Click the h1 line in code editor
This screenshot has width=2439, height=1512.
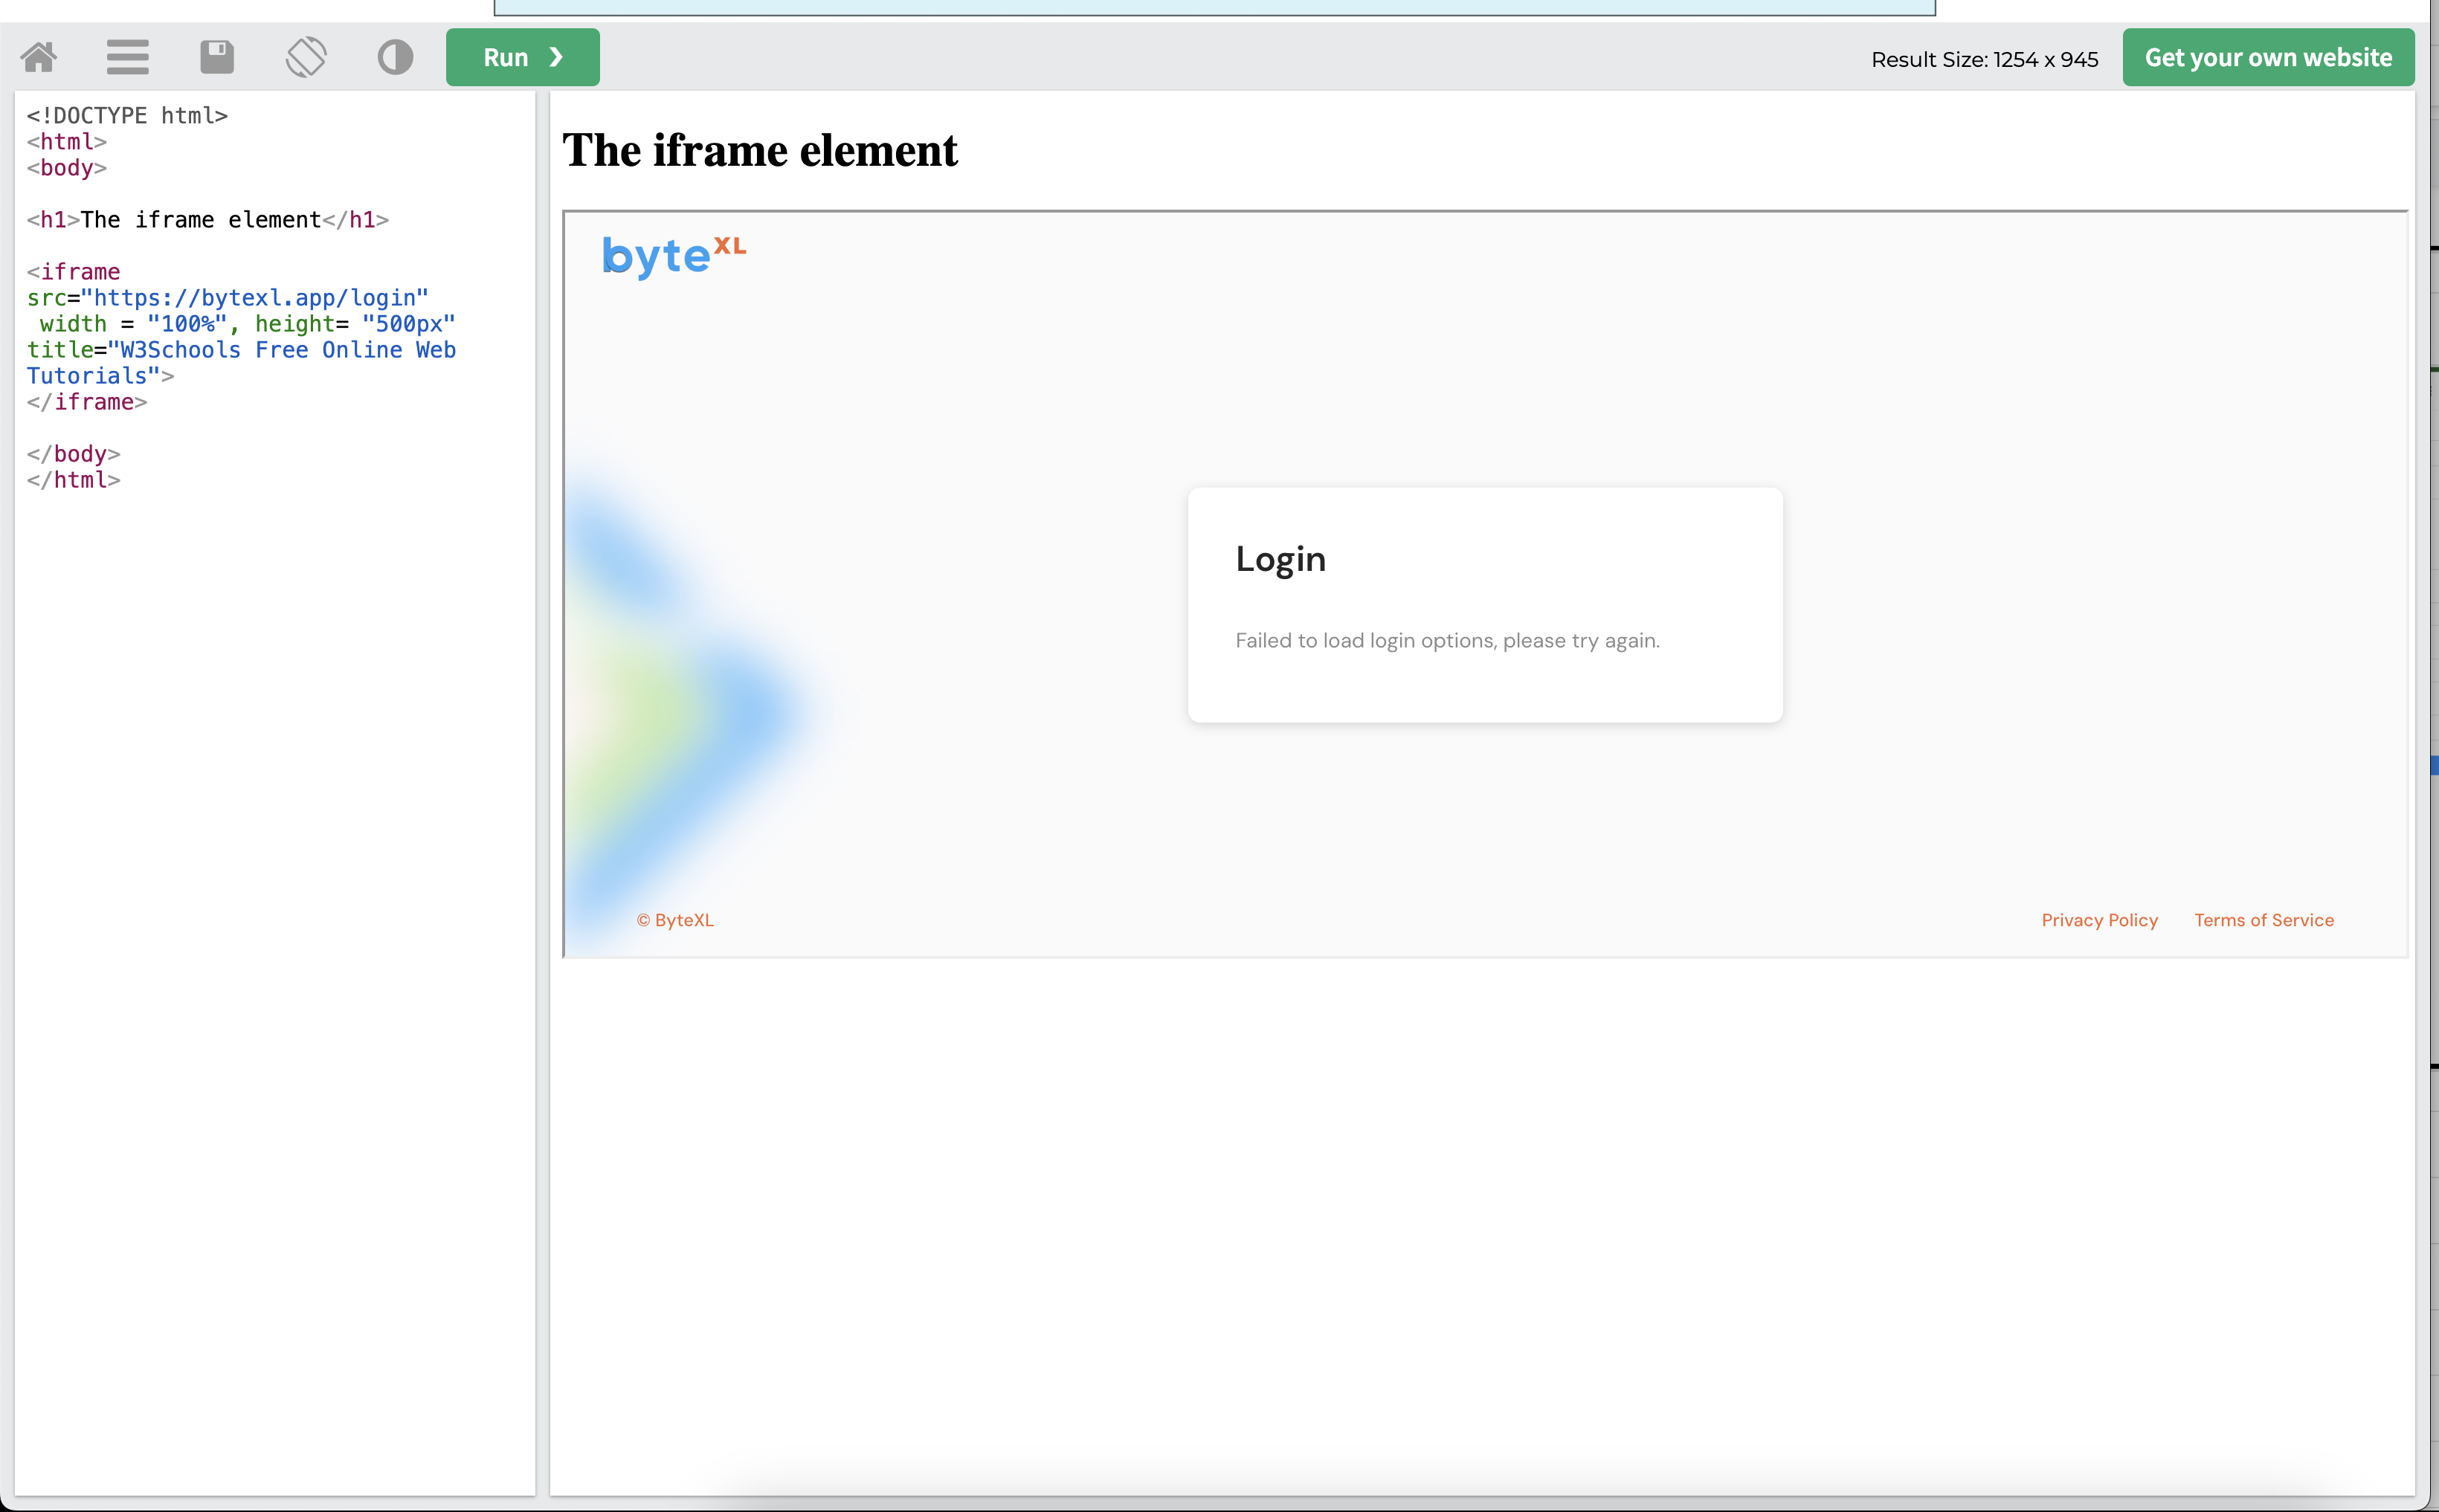(x=207, y=220)
